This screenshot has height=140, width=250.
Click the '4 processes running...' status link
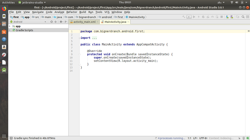coord(171,138)
